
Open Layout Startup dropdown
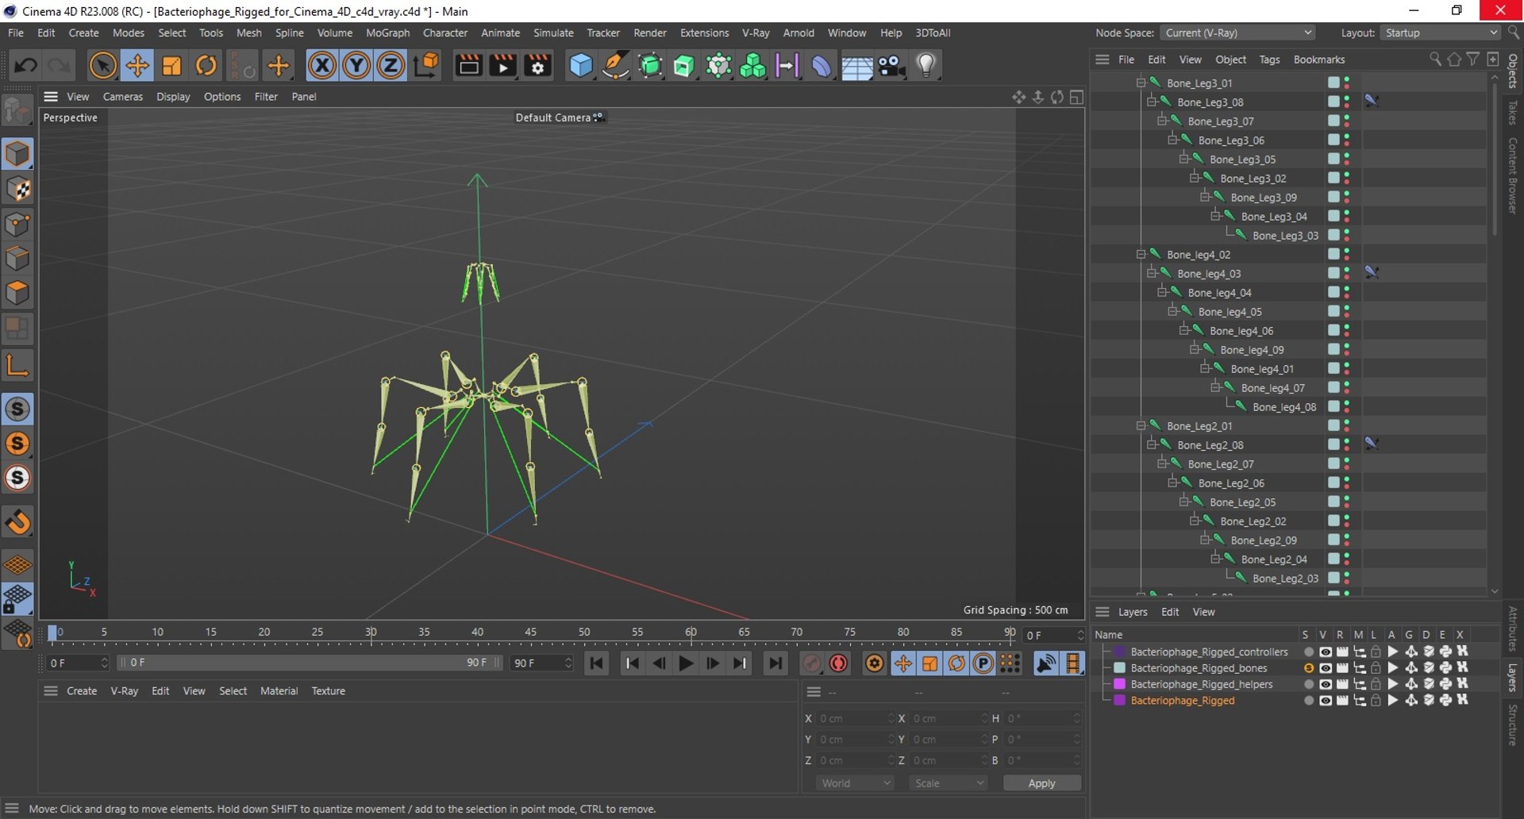pos(1440,33)
